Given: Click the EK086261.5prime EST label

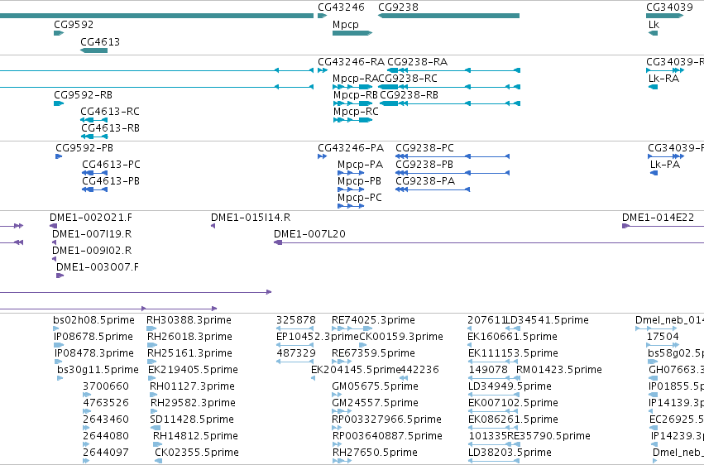Looking at the screenshot, I should coord(513,420).
